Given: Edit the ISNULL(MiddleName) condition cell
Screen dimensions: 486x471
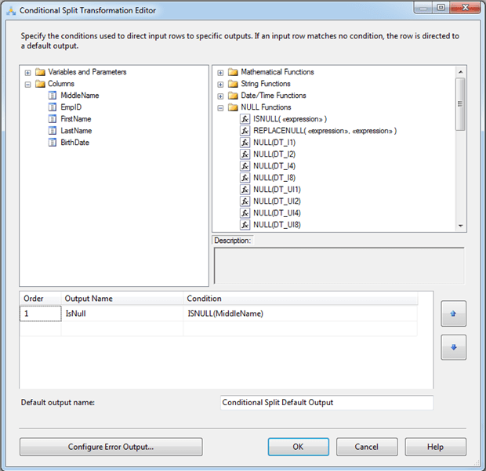Looking at the screenshot, I should coord(300,313).
